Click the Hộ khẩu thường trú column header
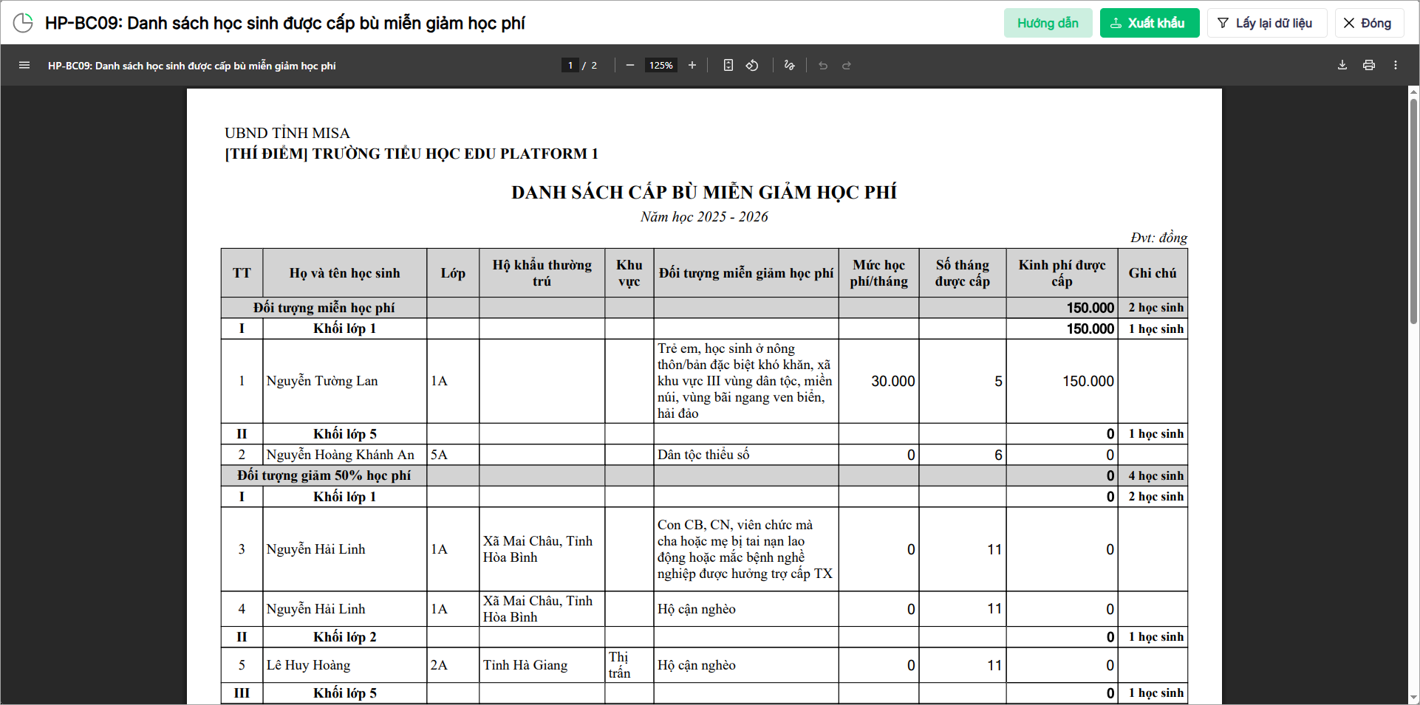 coord(542,273)
